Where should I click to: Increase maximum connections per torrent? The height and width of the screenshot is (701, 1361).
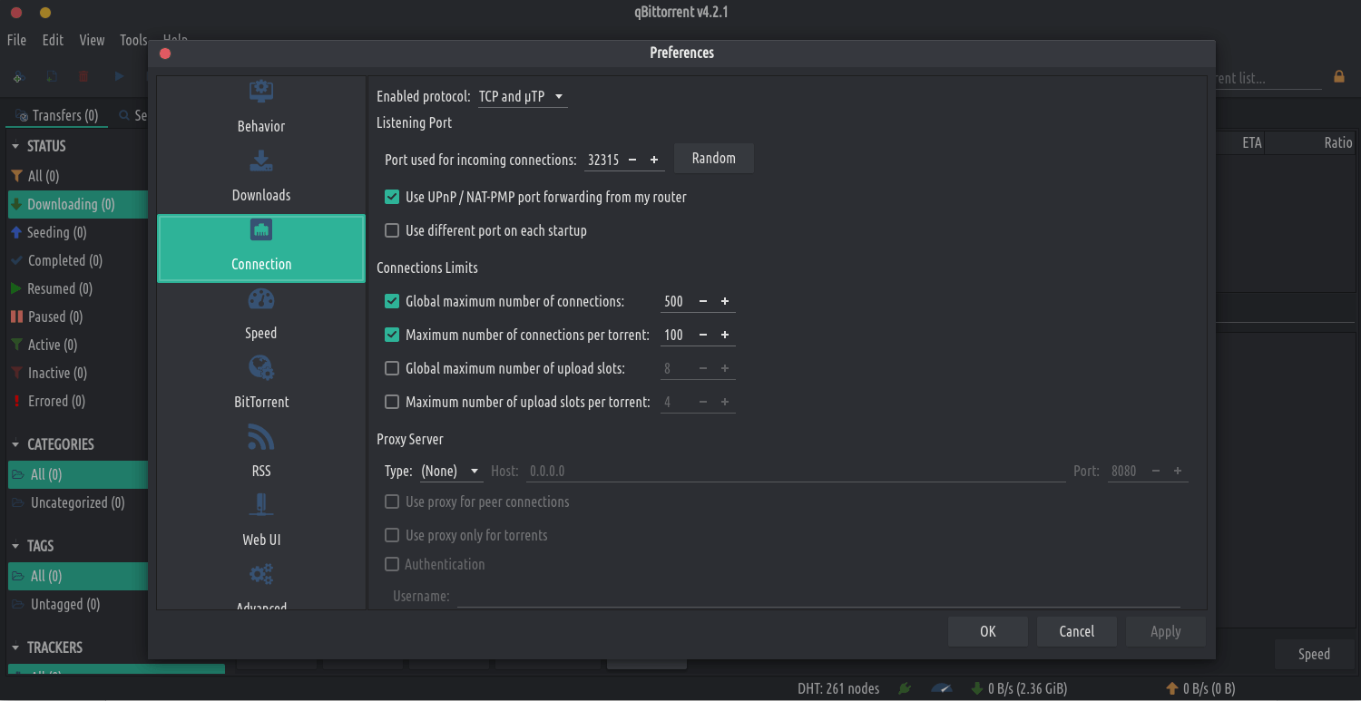tap(725, 335)
